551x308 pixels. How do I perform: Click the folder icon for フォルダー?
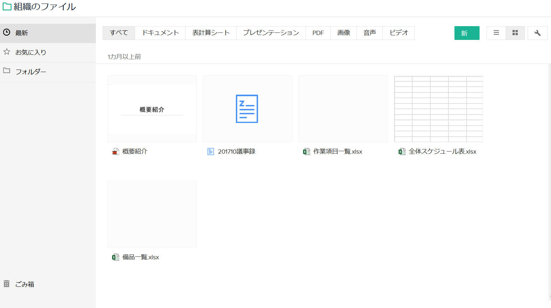point(7,71)
